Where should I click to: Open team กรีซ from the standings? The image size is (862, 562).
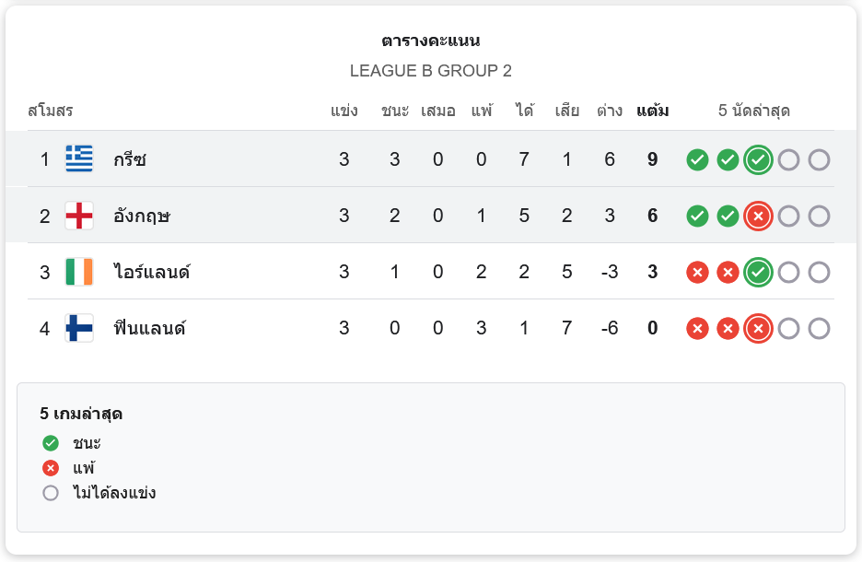131,159
